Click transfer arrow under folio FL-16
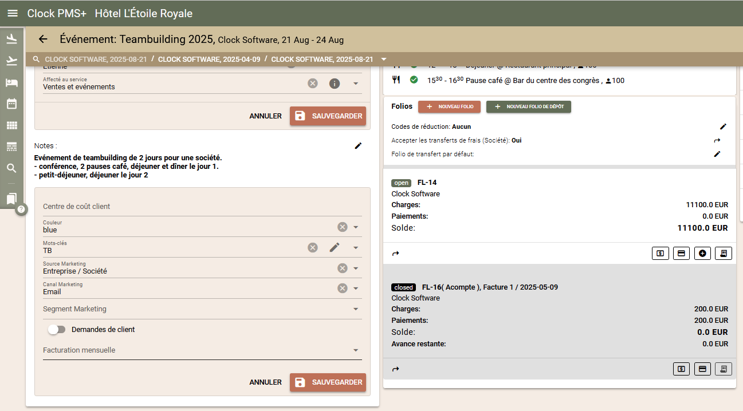This screenshot has width=743, height=411. pyautogui.click(x=395, y=369)
